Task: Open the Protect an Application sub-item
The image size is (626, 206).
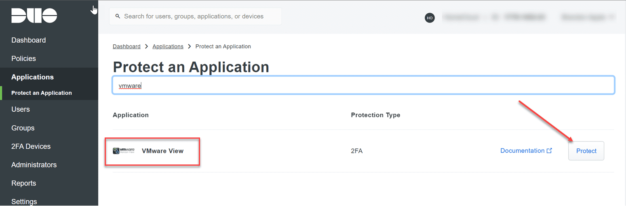Action: click(x=41, y=93)
